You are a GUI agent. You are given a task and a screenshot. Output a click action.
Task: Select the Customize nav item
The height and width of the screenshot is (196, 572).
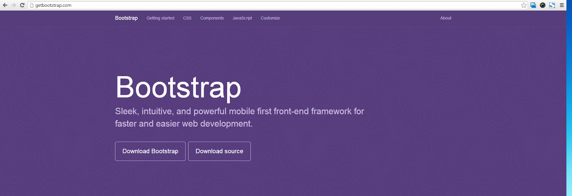pyautogui.click(x=270, y=18)
